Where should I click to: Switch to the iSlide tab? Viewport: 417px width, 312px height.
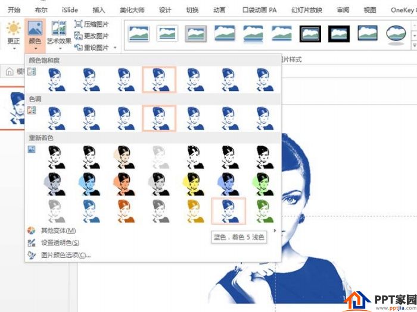pos(70,10)
